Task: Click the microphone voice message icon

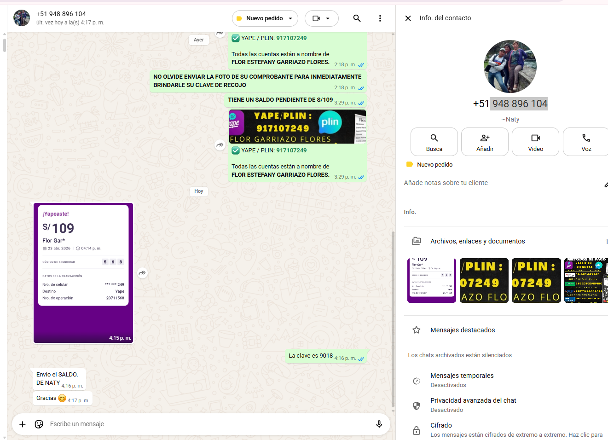Action: click(379, 424)
